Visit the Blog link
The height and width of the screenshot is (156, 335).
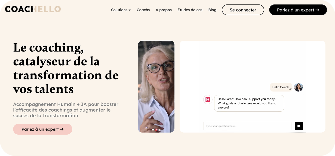point(212,10)
